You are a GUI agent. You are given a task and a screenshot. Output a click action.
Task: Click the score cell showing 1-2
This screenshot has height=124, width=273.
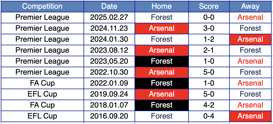tap(209, 39)
